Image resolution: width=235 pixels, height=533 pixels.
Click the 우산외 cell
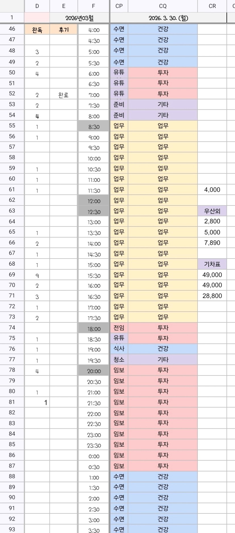click(212, 211)
